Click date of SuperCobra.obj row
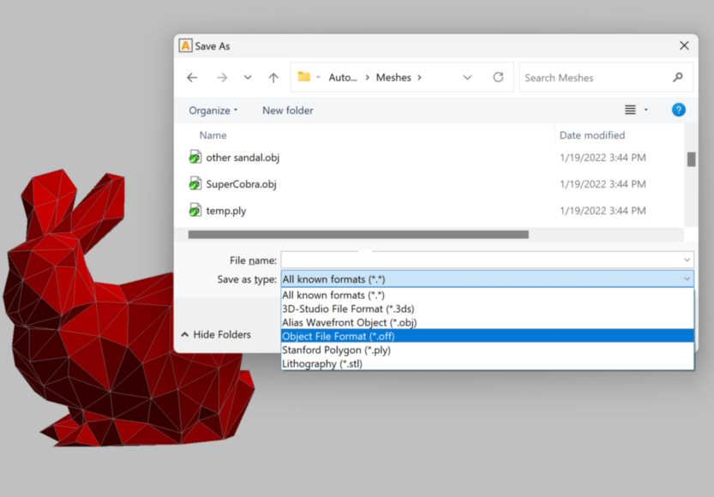This screenshot has width=714, height=497. 603,184
